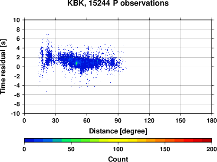Click the y-axis tick label 0
217x162 pixels.
18,67
